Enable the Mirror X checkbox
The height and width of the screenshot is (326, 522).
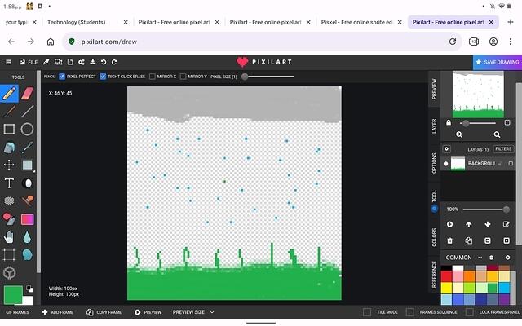(x=153, y=77)
